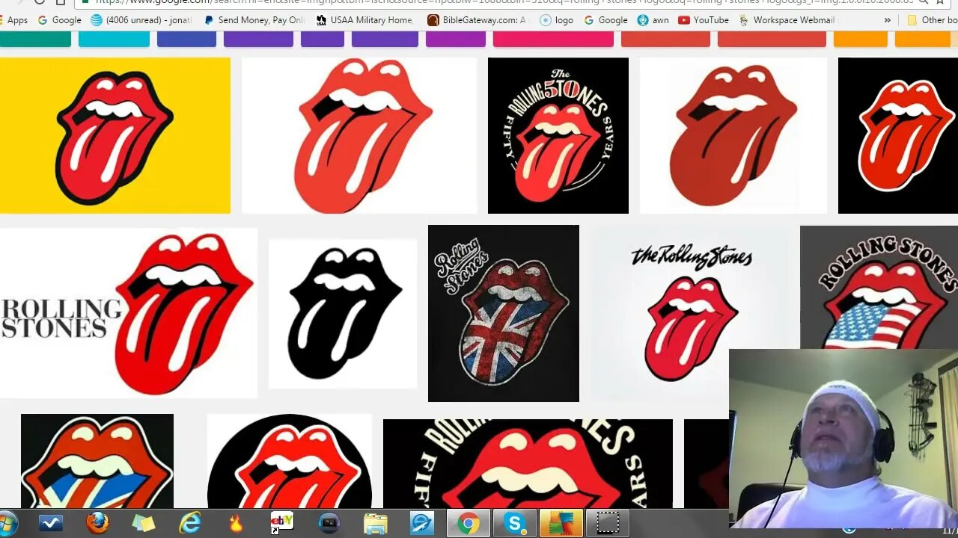Open the orange green tile app in taskbar
The width and height of the screenshot is (958, 538).
click(x=561, y=524)
